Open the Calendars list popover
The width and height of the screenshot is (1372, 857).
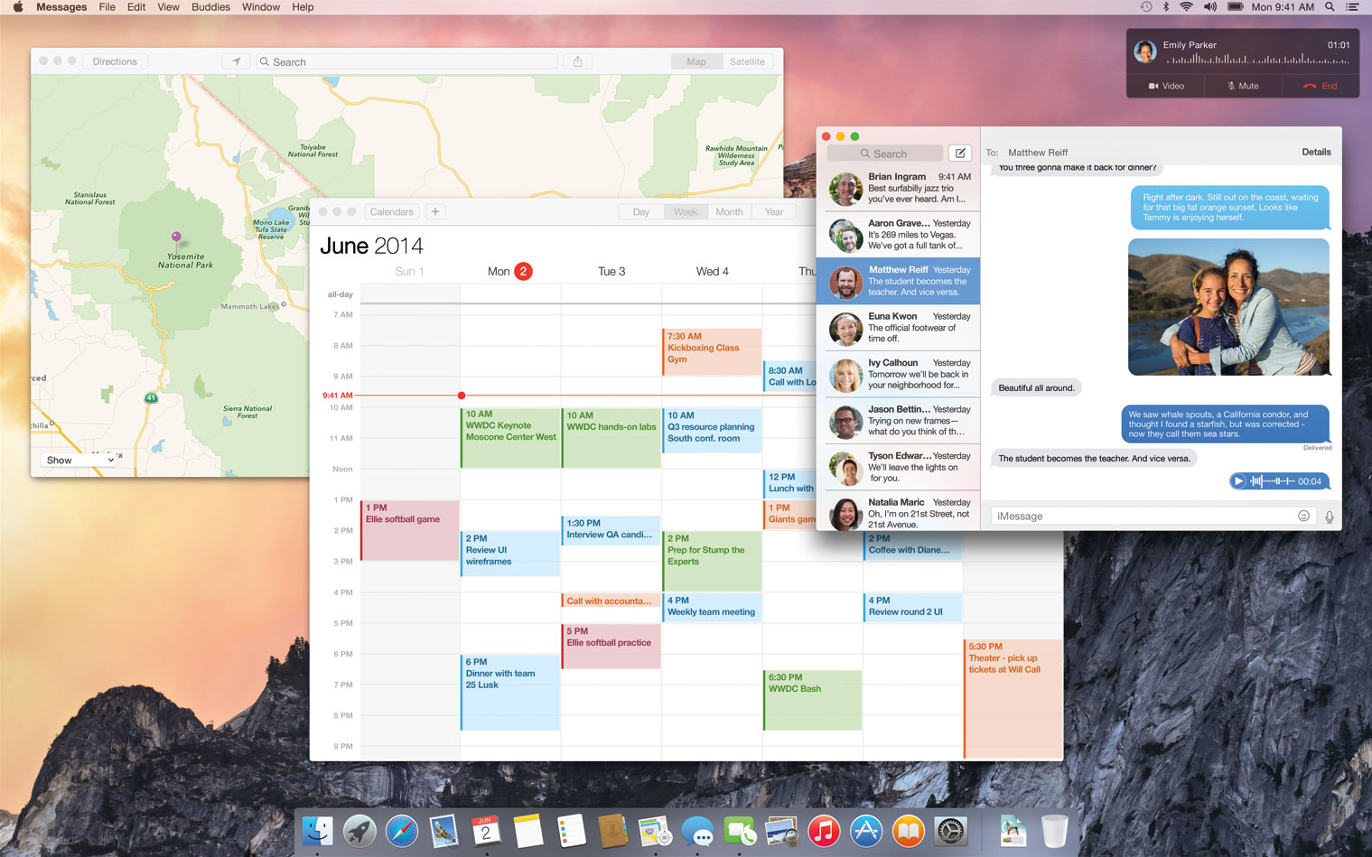point(391,211)
